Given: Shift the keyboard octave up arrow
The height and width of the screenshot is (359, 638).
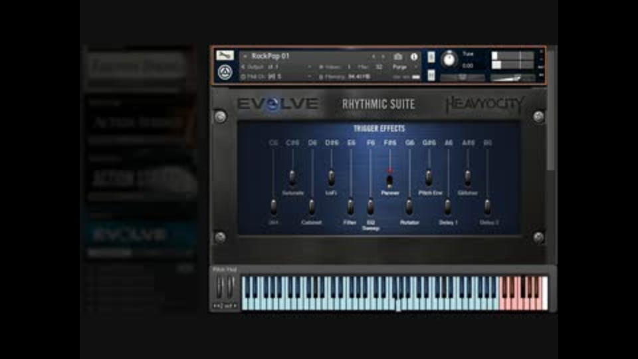Looking at the screenshot, I should 235,306.
